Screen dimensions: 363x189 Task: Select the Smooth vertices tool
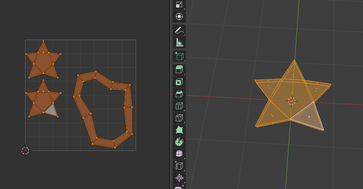pyautogui.click(x=179, y=154)
